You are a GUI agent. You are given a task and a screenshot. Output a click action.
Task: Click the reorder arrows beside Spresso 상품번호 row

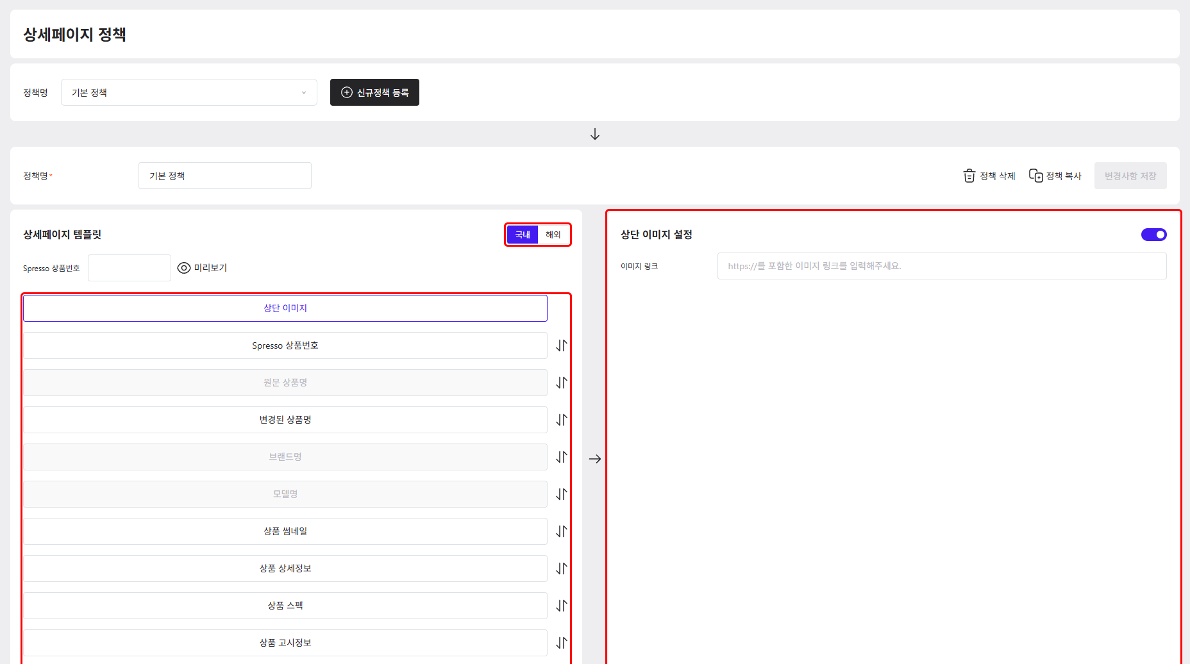click(562, 345)
